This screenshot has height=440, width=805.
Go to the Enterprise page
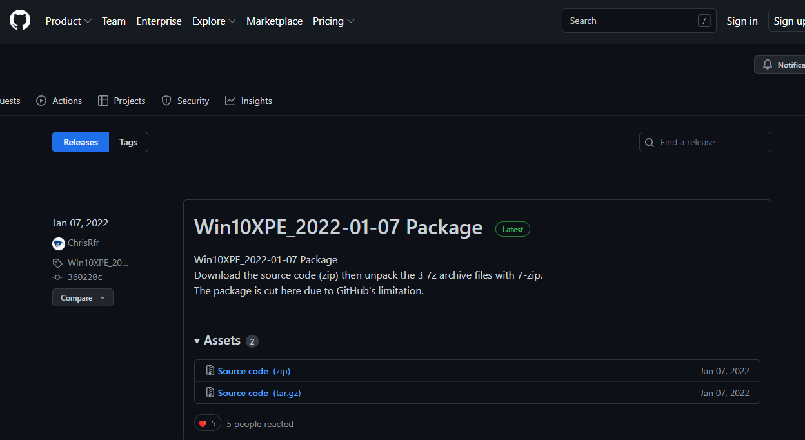(x=159, y=21)
